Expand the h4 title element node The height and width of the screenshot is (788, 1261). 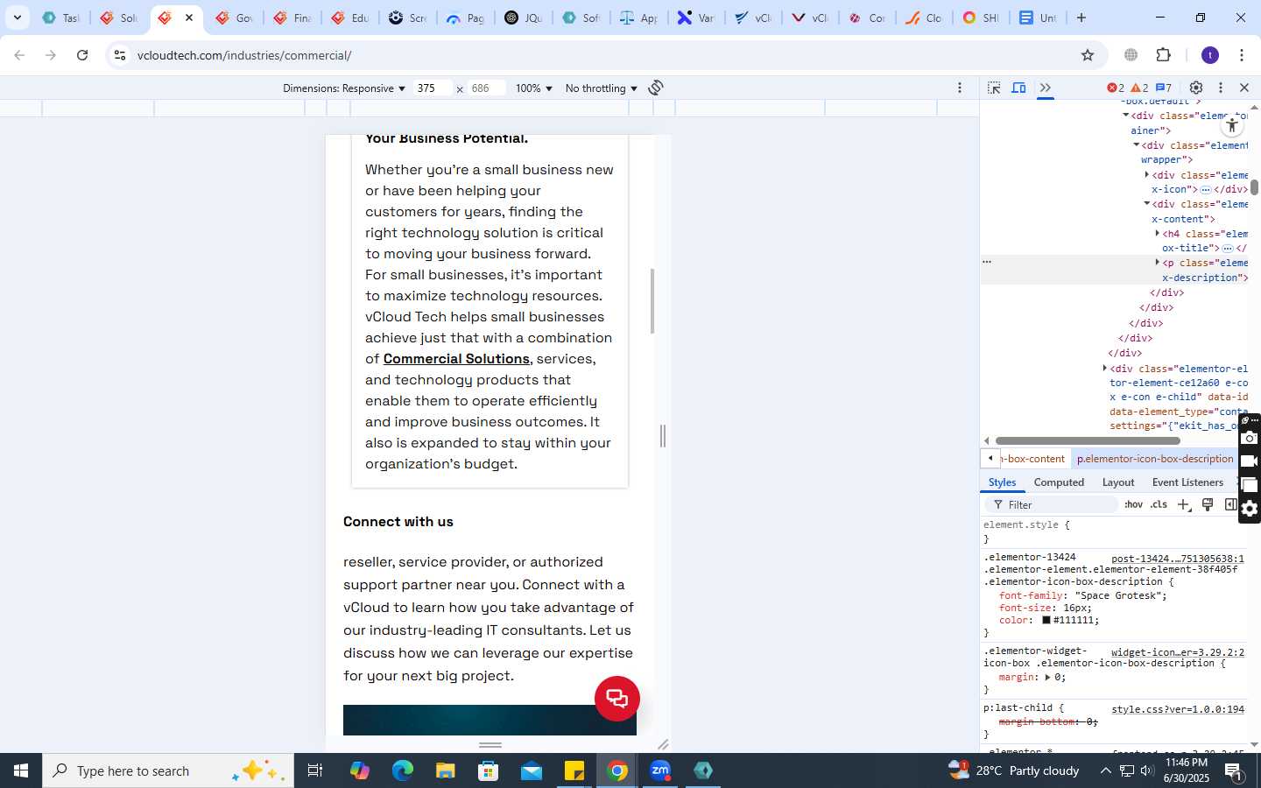pyautogui.click(x=1158, y=234)
